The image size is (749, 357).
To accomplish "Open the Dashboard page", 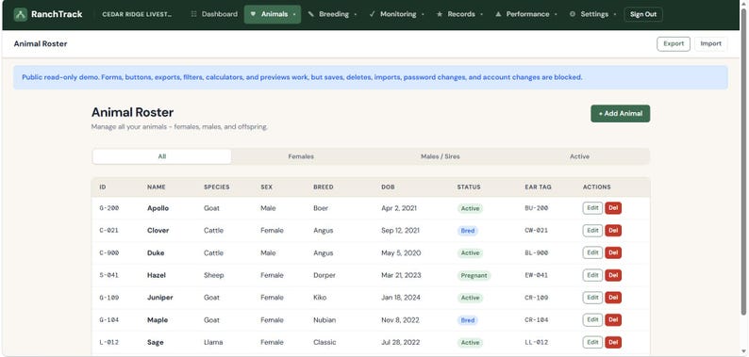I will point(214,14).
